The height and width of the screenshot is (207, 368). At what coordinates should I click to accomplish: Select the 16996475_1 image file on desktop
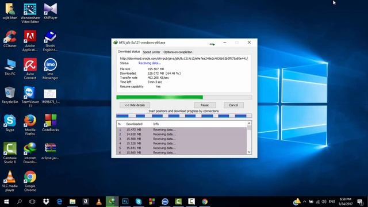click(x=50, y=96)
